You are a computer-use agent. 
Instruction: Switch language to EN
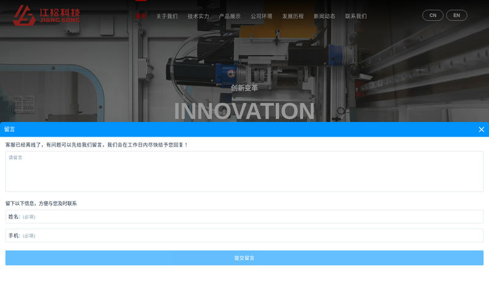pos(457,15)
